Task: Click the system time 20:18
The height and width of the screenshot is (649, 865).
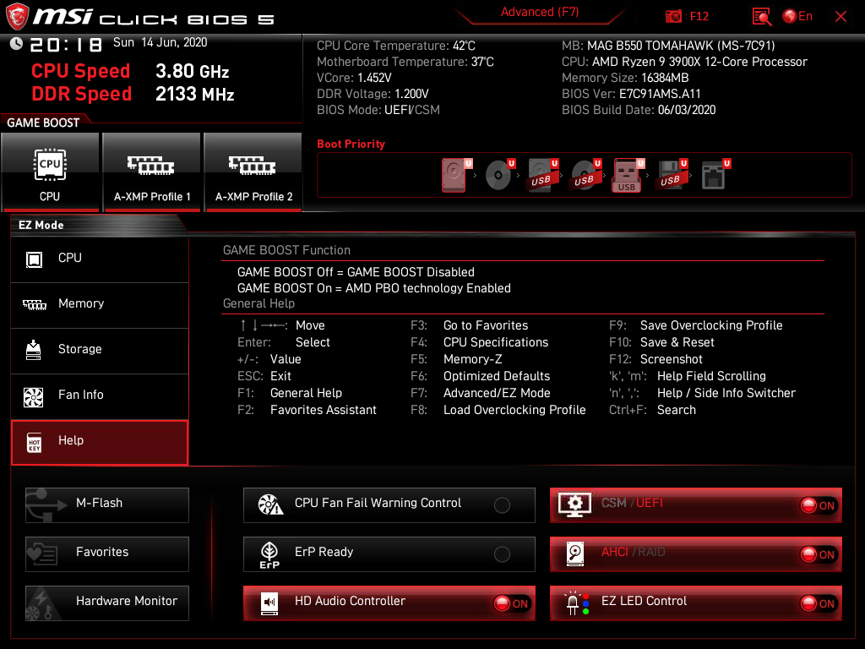Action: [66, 45]
